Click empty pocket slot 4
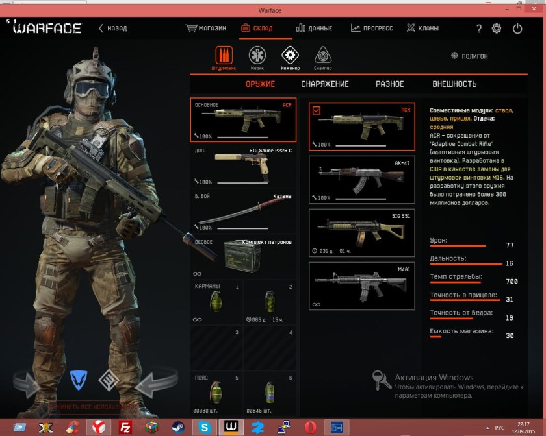The width and height of the screenshot is (546, 436). click(x=270, y=348)
